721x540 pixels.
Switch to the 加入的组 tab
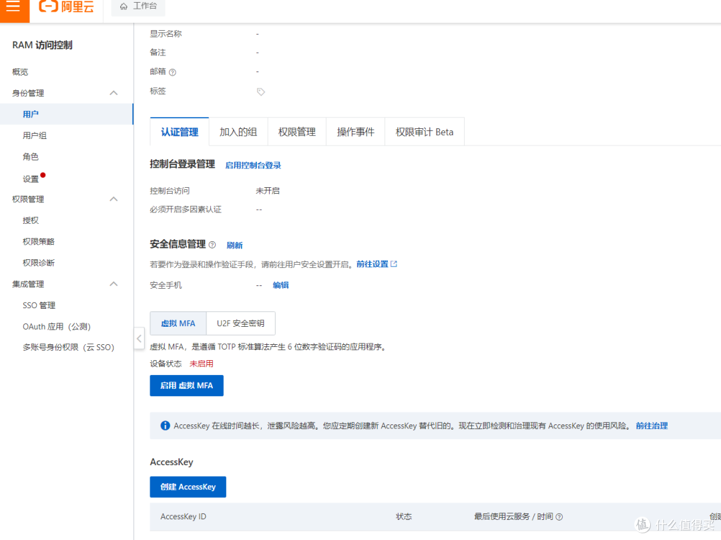coord(238,132)
